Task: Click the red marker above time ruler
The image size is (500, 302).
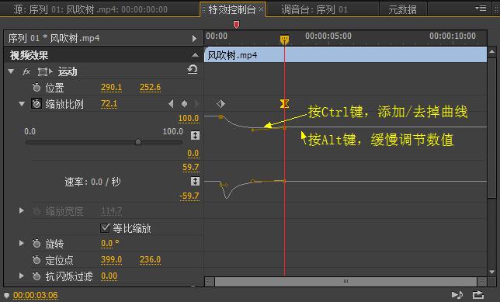Action: click(236, 25)
